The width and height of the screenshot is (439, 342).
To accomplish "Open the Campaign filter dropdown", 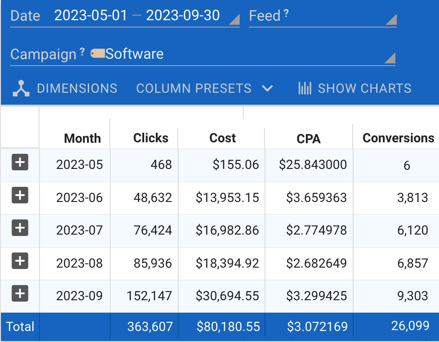I will 389,58.
